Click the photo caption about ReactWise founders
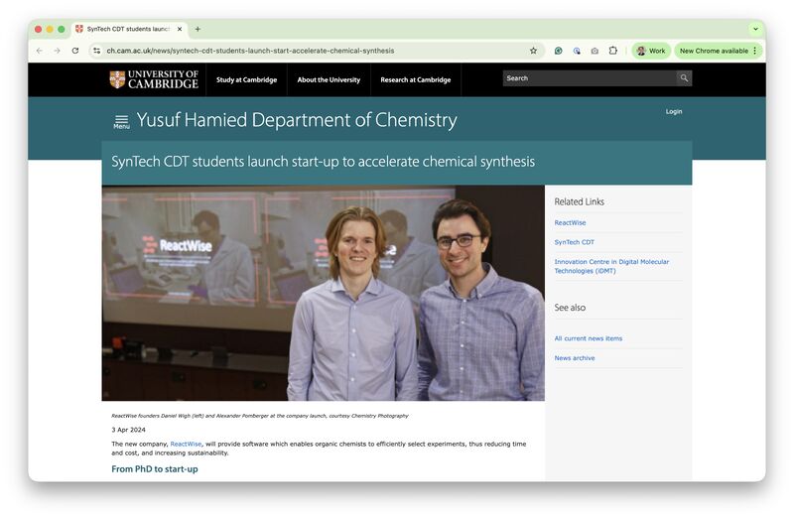The width and height of the screenshot is (794, 519). (x=260, y=416)
